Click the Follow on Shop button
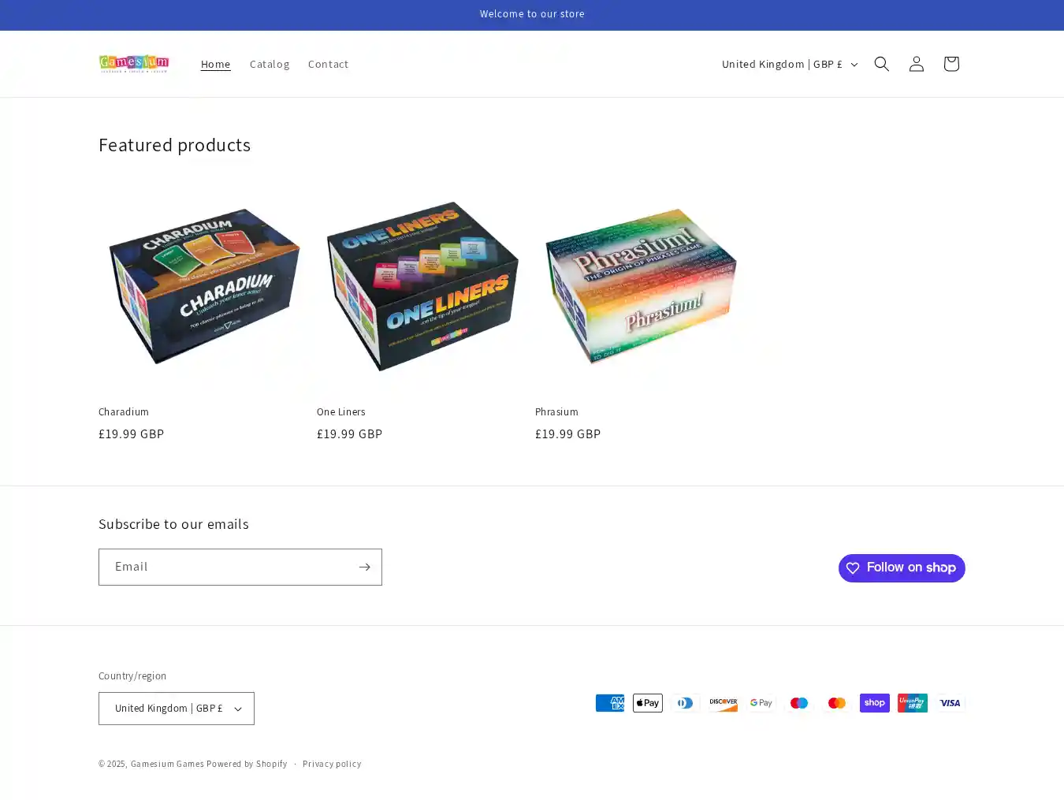Screen dimensions: 1064x800 (902, 568)
